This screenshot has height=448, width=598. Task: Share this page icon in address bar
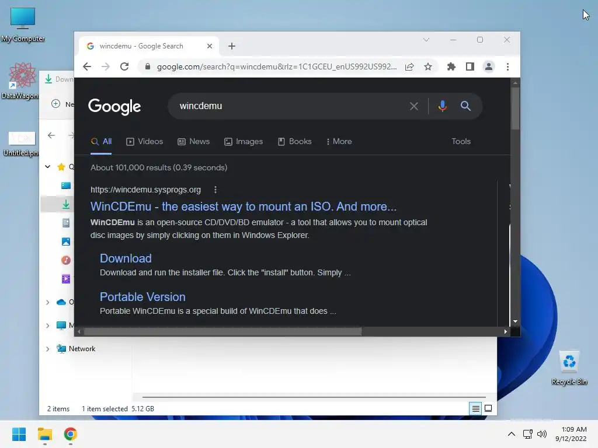(409, 66)
